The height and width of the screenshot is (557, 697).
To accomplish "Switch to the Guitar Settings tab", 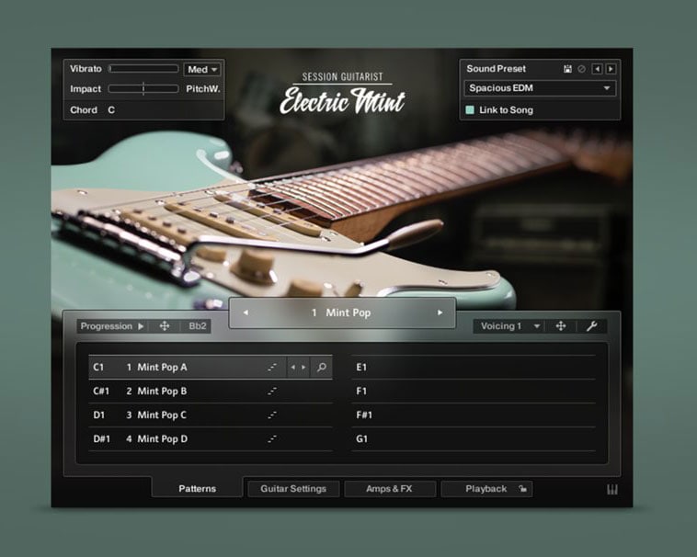I will 293,489.
